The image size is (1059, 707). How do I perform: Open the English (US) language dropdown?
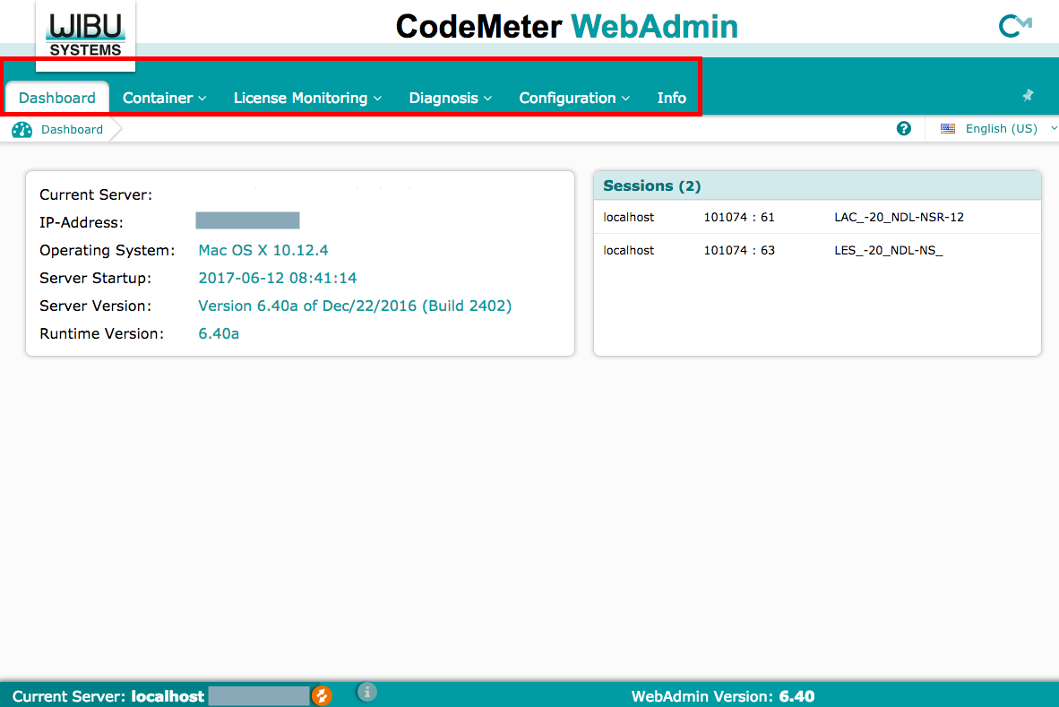1000,128
